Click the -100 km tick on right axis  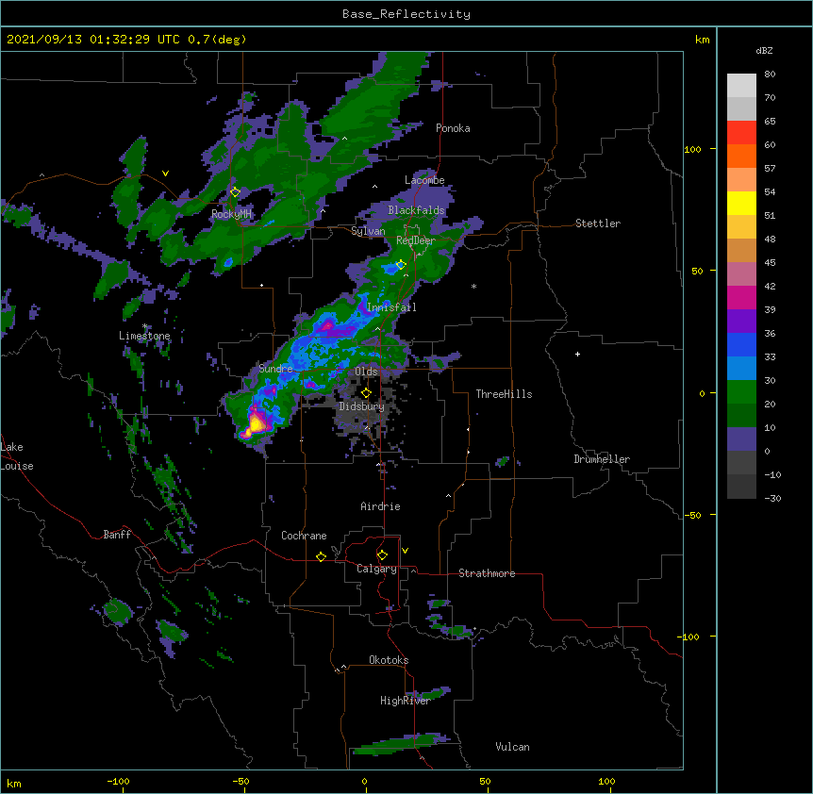tap(689, 637)
